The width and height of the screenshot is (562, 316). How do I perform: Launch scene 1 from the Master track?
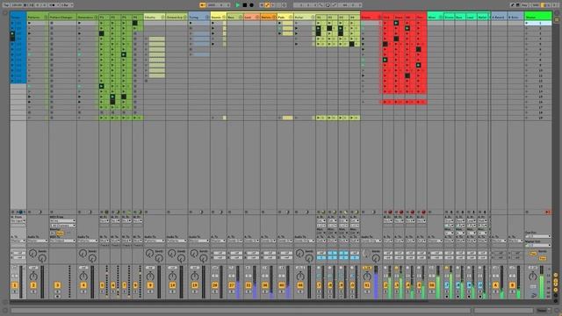(527, 24)
